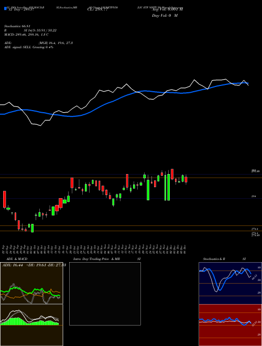The height and width of the screenshot is (346, 262).
Task: Click the thick blue moving average line
Action: [x=124, y=96]
